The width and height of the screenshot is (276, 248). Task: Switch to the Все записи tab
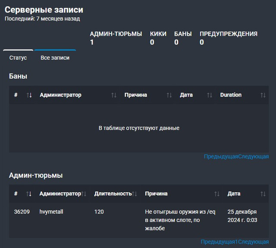pos(55,57)
